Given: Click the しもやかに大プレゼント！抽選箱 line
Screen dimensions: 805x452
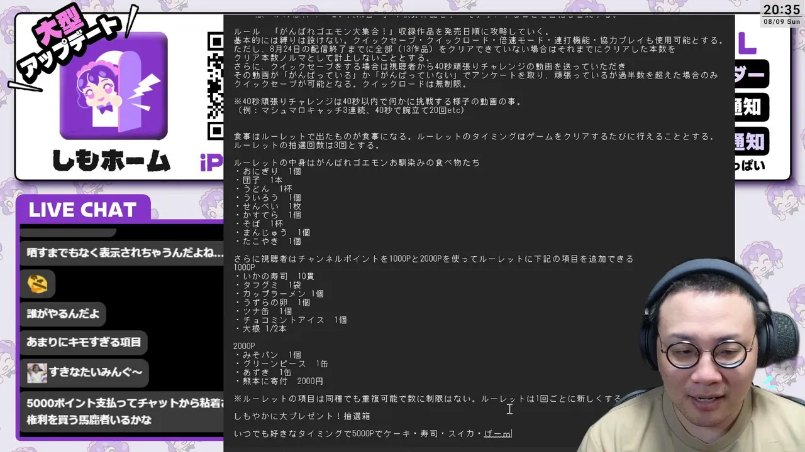Looking at the screenshot, I should pyautogui.click(x=302, y=417).
